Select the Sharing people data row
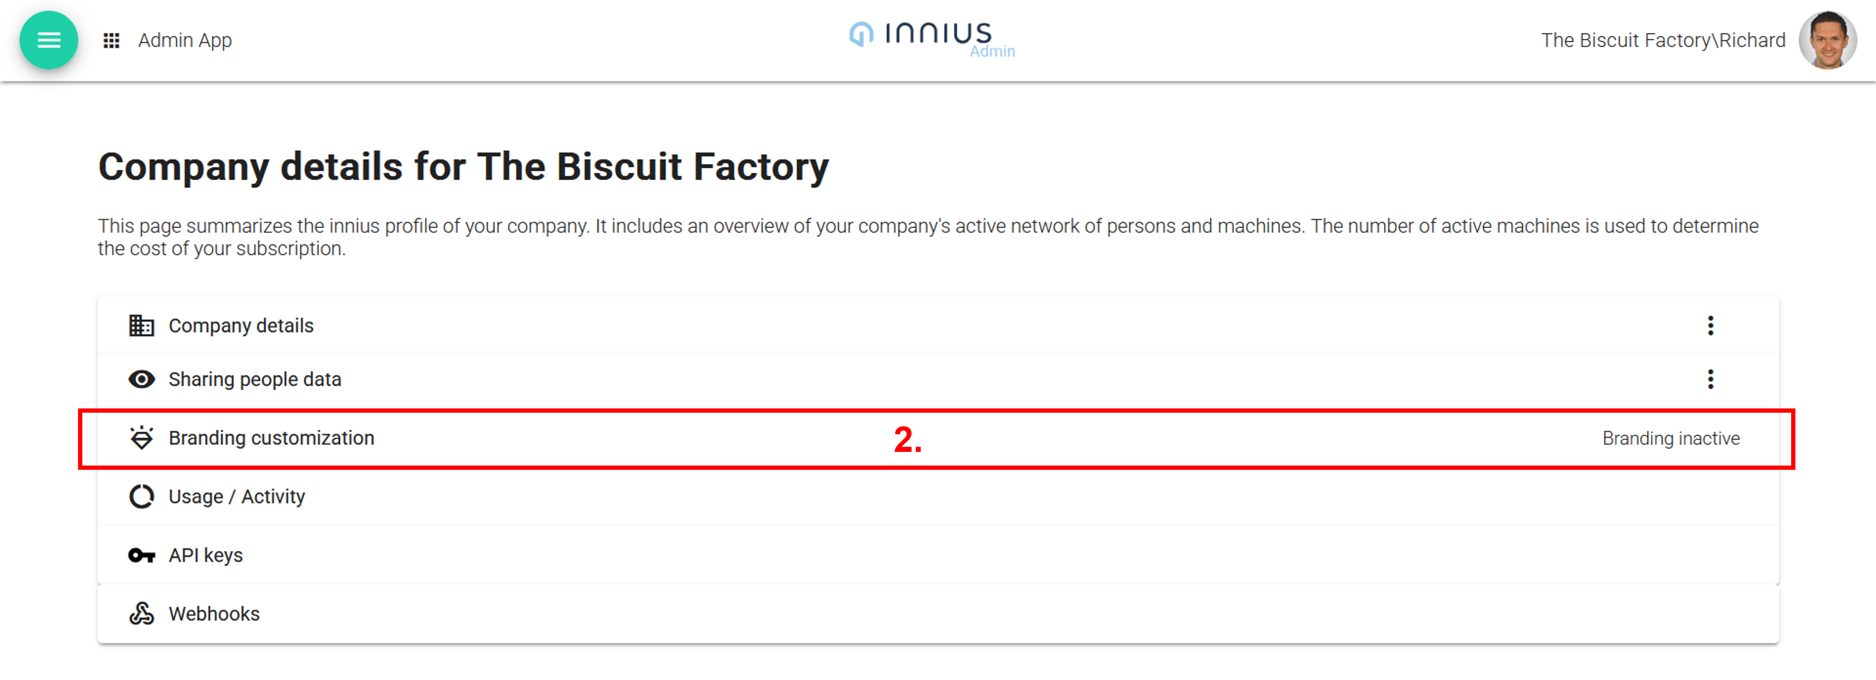 coord(255,379)
